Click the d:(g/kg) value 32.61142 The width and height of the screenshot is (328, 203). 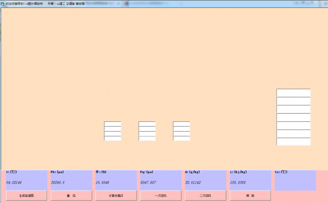[193, 183]
